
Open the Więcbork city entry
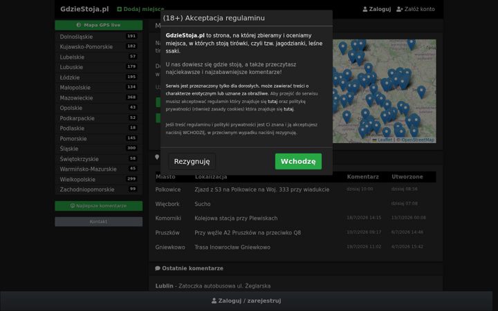click(167, 204)
